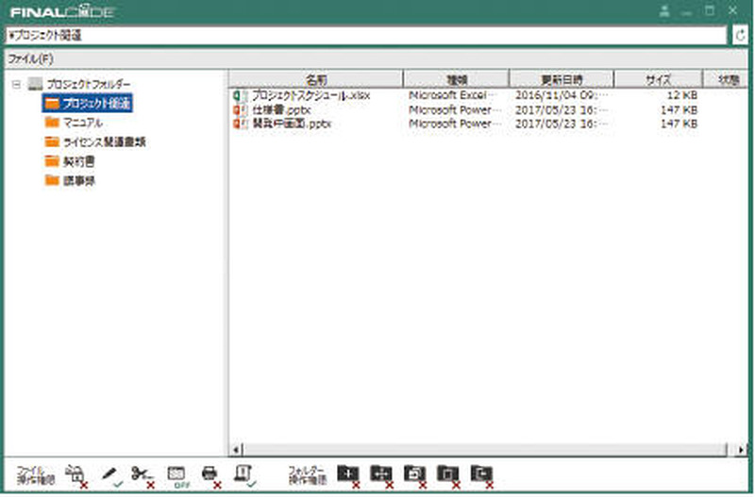This screenshot has height=497, width=755.
Task: Sort files by 名前 column header
Action: [x=316, y=79]
